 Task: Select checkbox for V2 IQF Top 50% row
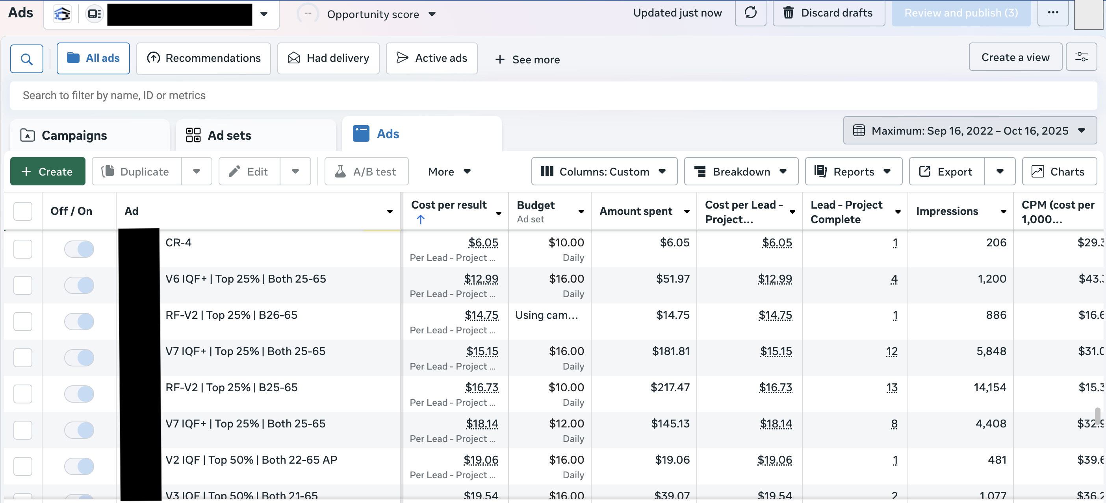pyautogui.click(x=23, y=466)
